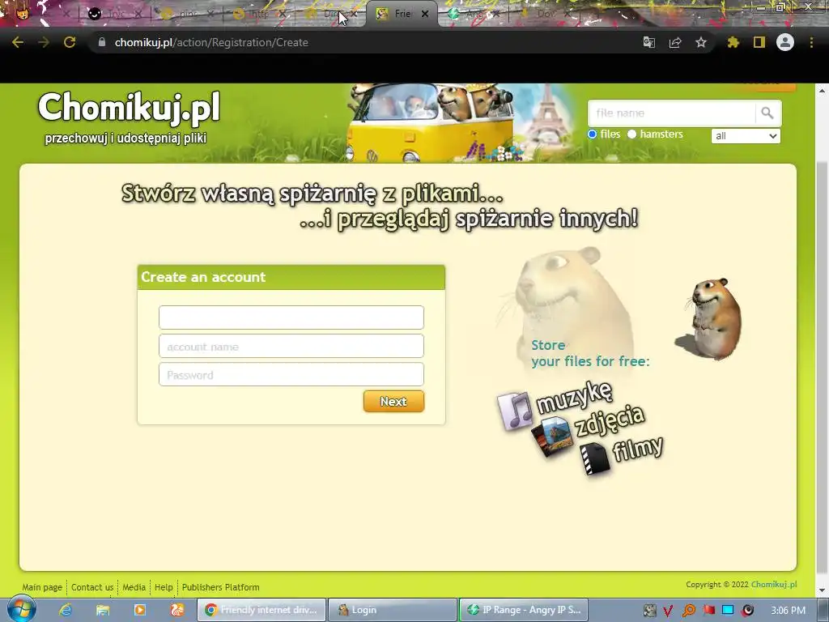Click the photos zdjęcia icon
This screenshot has height=622, width=829.
point(551,437)
